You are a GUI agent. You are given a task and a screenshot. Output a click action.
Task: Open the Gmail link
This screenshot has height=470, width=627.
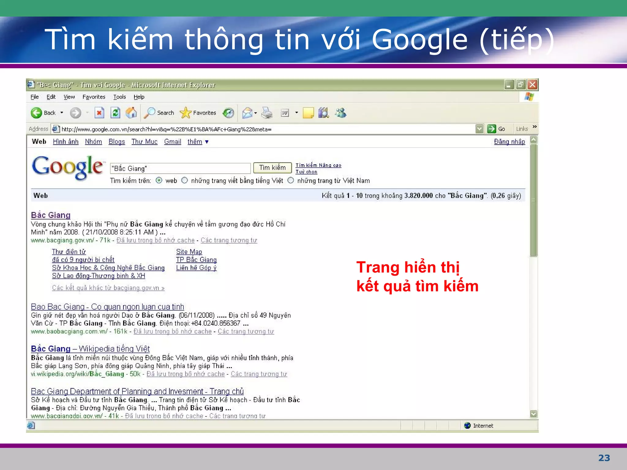pyautogui.click(x=173, y=142)
